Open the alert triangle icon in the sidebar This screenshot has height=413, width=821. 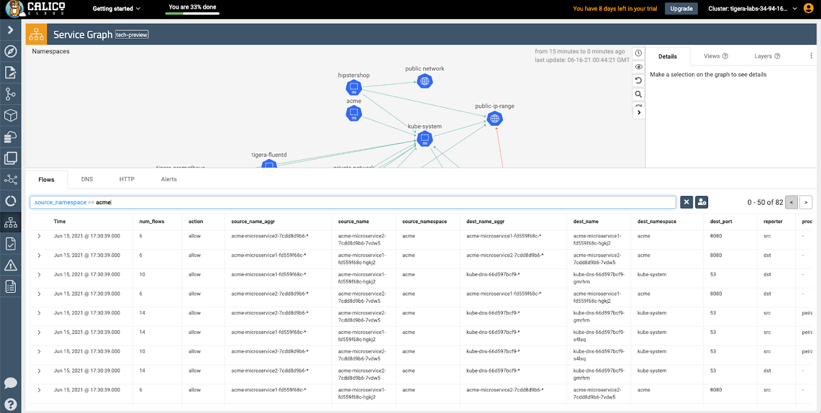[10, 265]
